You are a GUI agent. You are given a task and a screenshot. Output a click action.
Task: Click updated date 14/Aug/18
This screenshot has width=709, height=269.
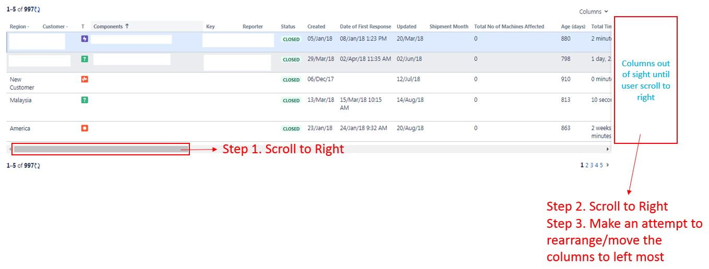pyautogui.click(x=410, y=100)
